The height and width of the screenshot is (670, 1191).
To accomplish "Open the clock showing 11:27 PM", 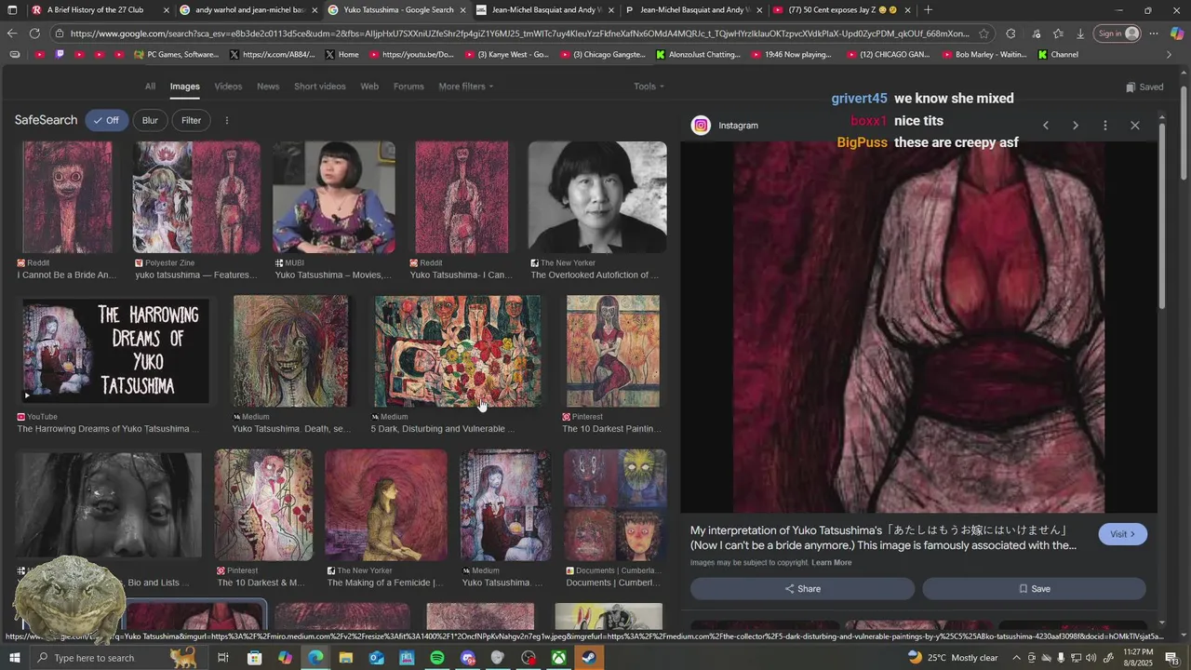I will click(1138, 658).
